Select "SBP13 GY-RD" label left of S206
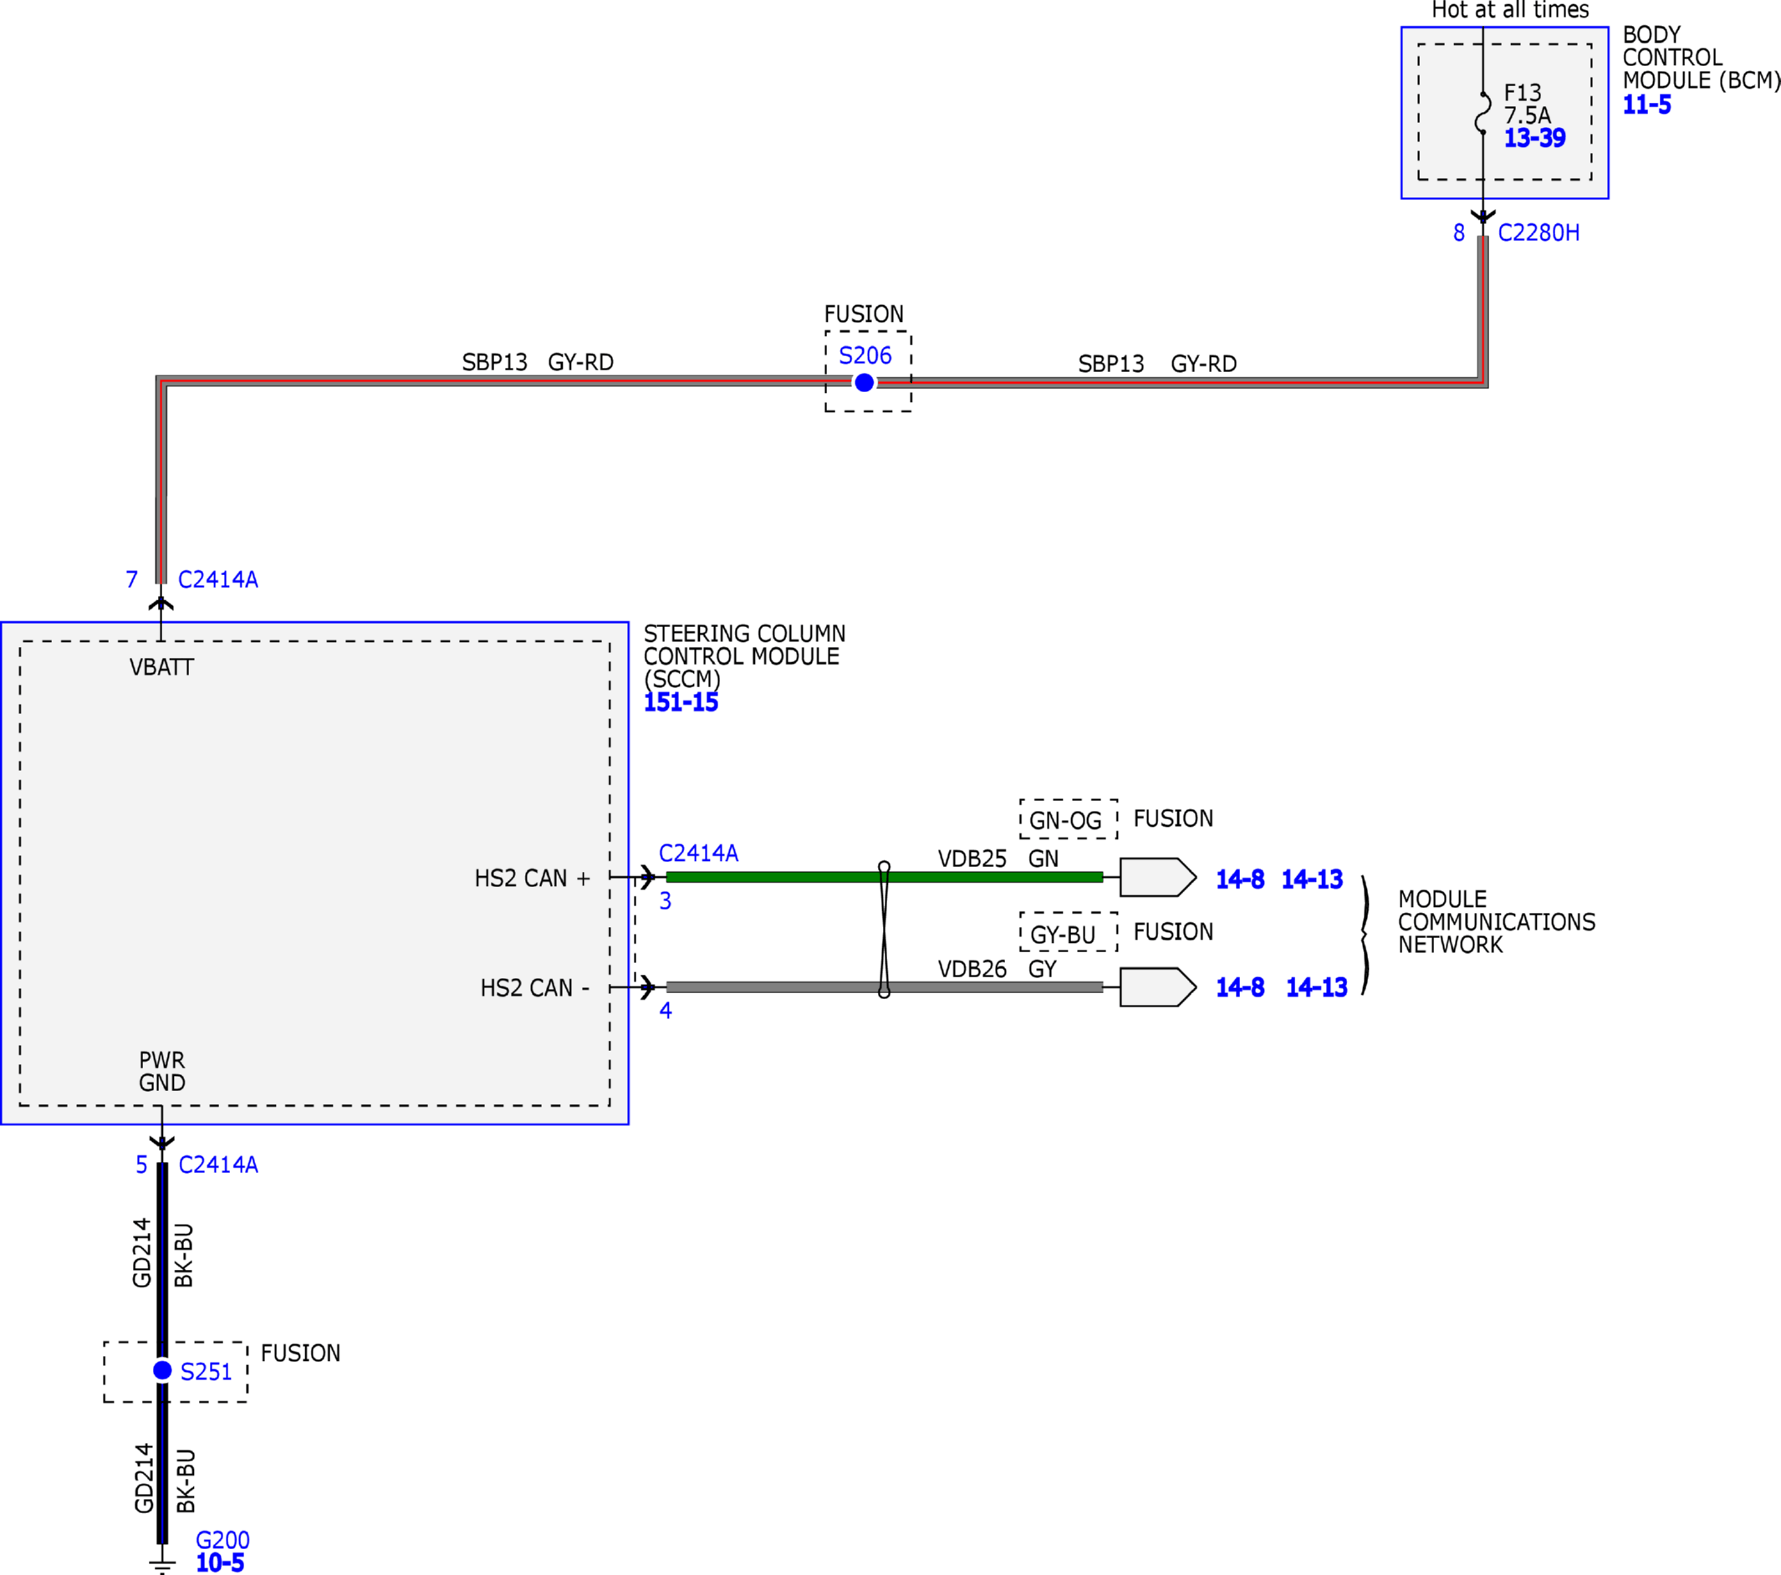The height and width of the screenshot is (1575, 1781). tap(538, 362)
